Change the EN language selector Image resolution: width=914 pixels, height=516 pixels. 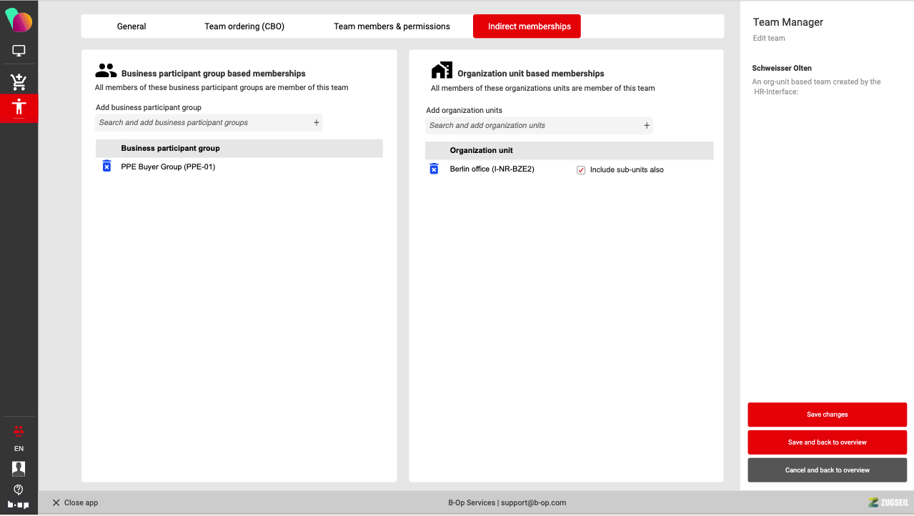(19, 449)
